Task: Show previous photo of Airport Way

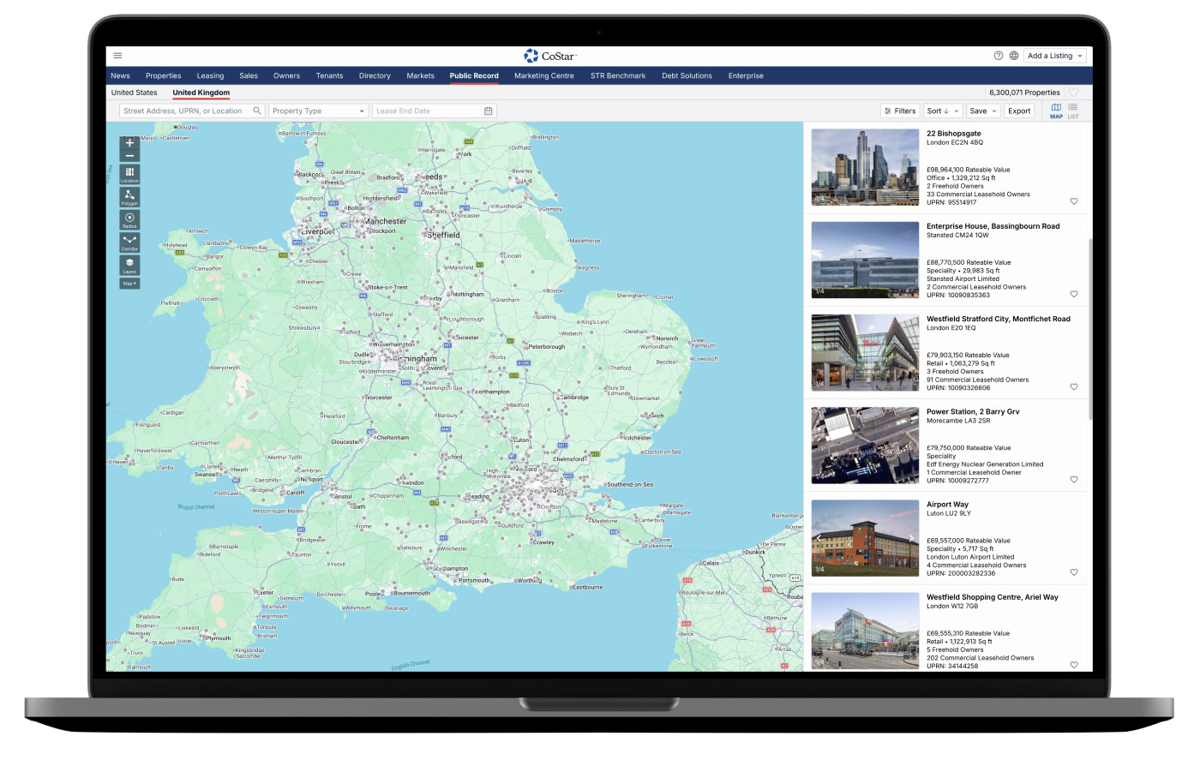Action: click(819, 538)
